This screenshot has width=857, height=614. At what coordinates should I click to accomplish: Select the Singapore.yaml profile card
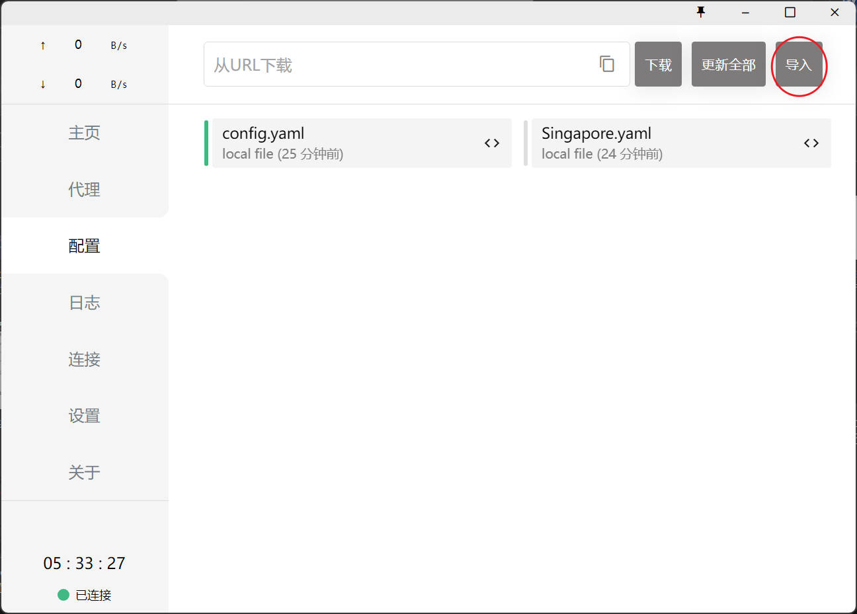point(661,143)
